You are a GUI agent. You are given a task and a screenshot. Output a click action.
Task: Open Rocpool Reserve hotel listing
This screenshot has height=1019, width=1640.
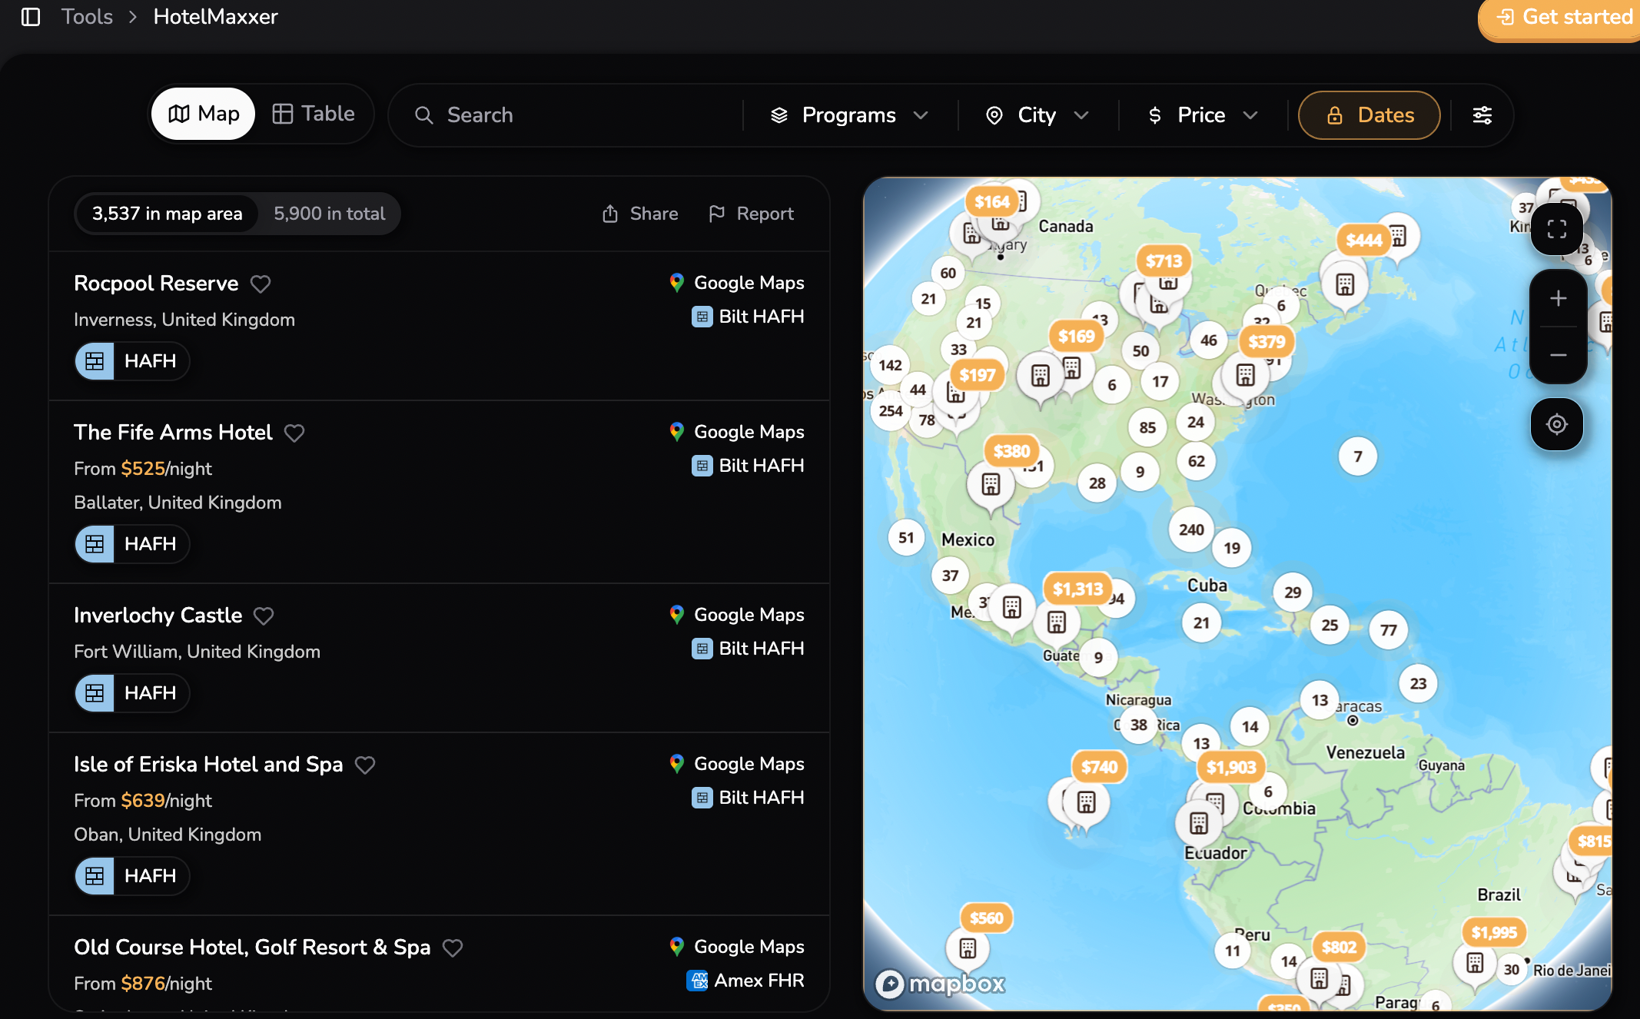156,284
